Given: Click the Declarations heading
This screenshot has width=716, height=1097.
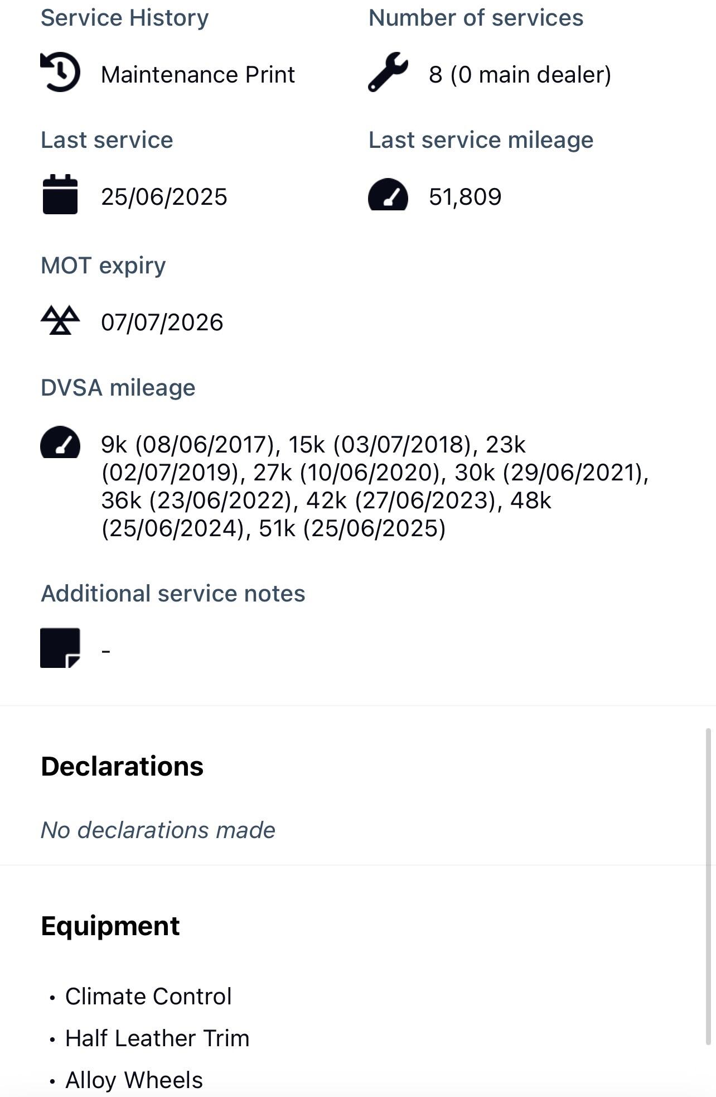Looking at the screenshot, I should click(x=122, y=766).
